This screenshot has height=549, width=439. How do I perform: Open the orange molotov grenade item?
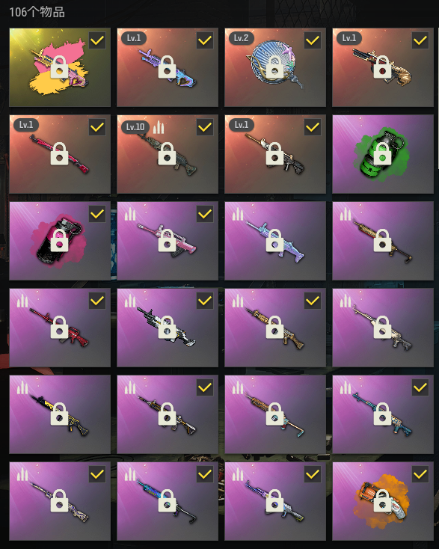point(383,501)
